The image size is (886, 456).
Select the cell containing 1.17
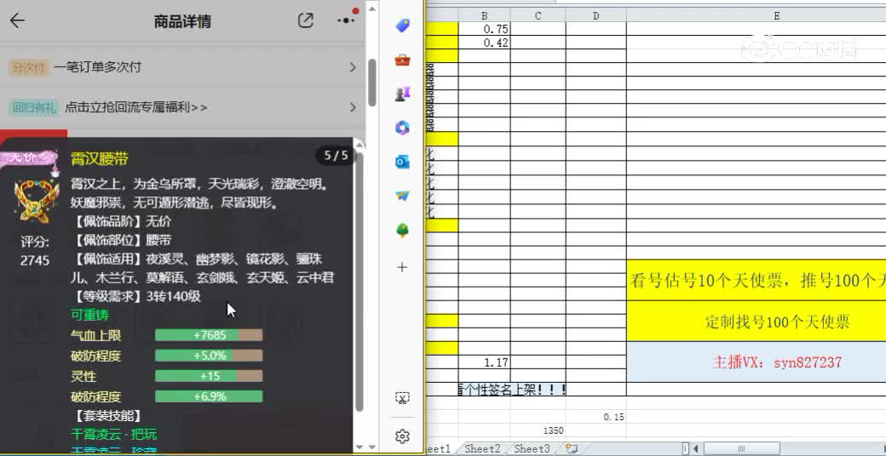(484, 362)
